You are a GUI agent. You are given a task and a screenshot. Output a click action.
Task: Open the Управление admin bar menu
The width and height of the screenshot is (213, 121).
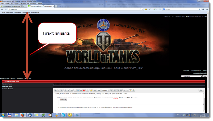pyautogui.click(x=9, y=12)
